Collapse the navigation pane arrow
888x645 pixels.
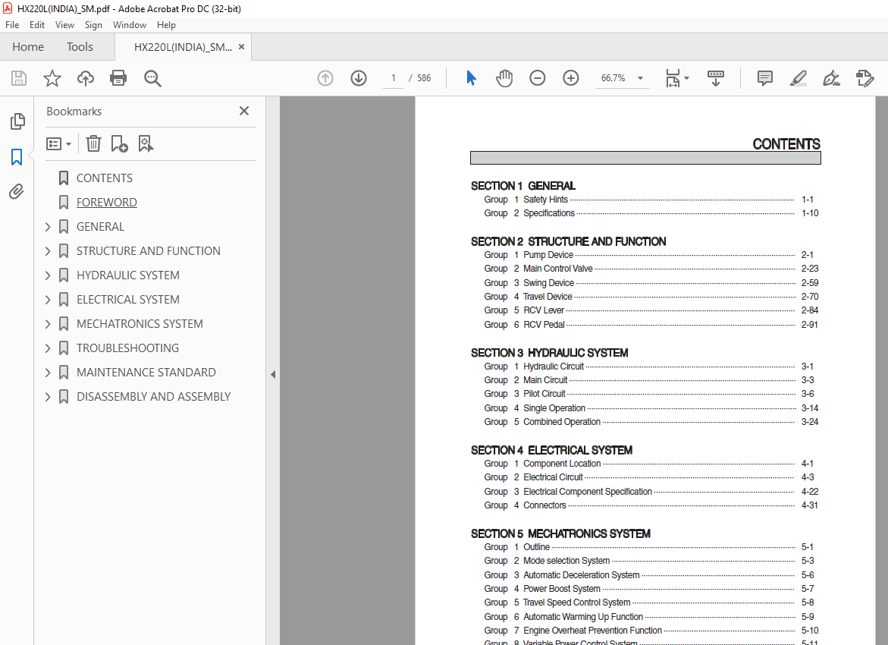coord(273,374)
